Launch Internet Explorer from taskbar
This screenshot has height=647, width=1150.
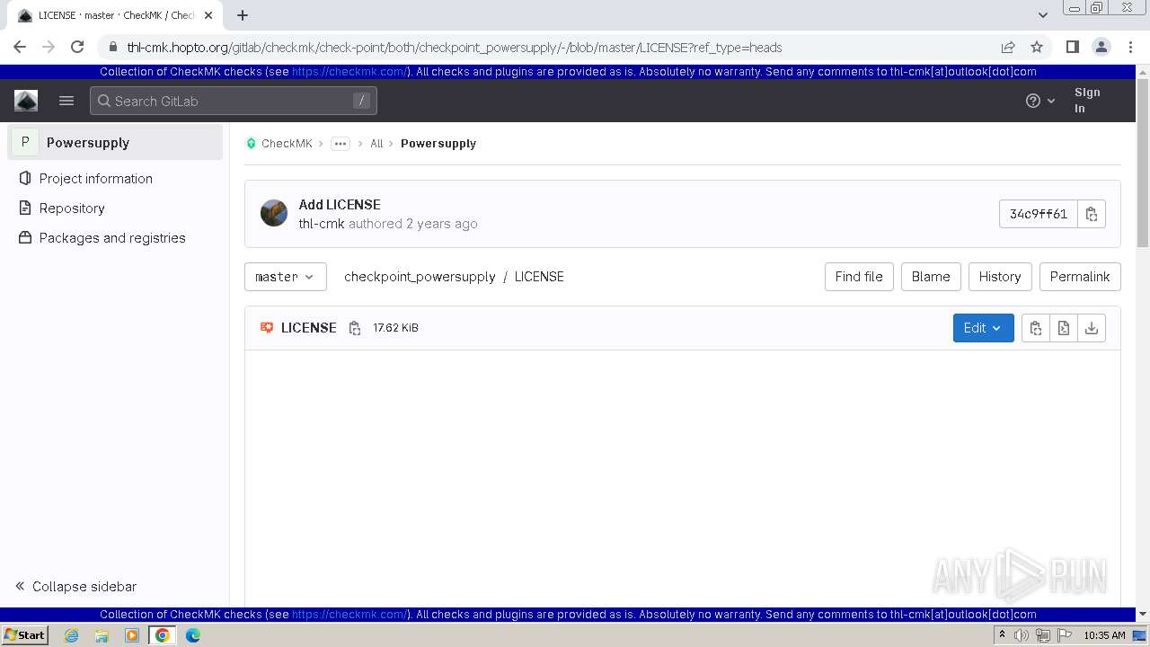point(72,635)
